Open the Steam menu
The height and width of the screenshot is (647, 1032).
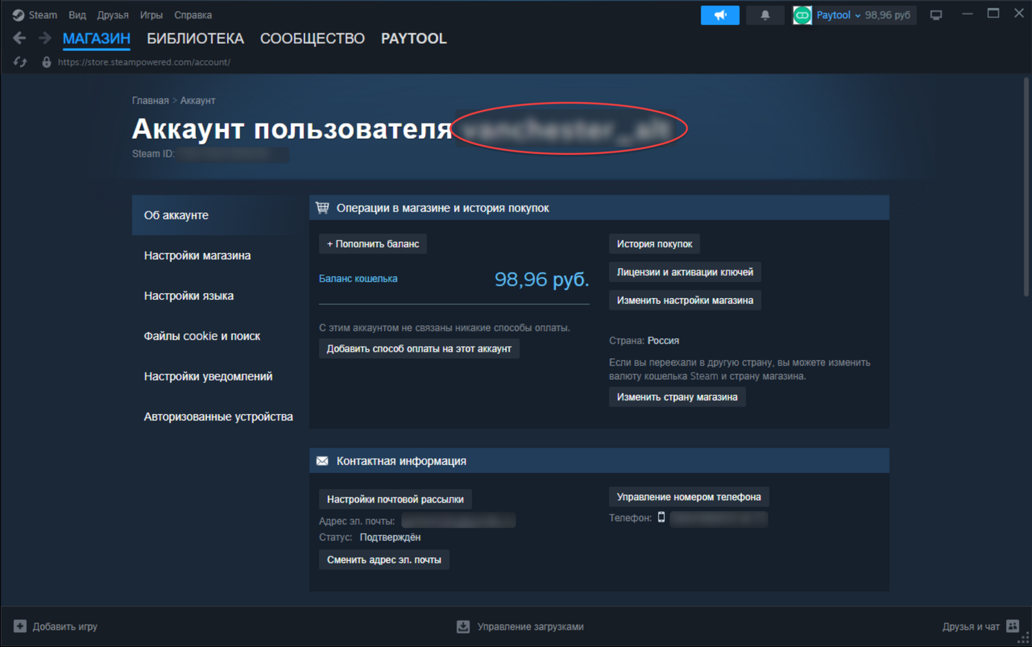pos(43,15)
